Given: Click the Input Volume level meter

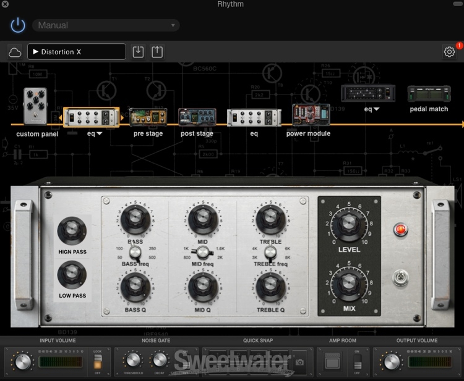Looking at the screenshot, I should pyautogui.click(x=61, y=362).
